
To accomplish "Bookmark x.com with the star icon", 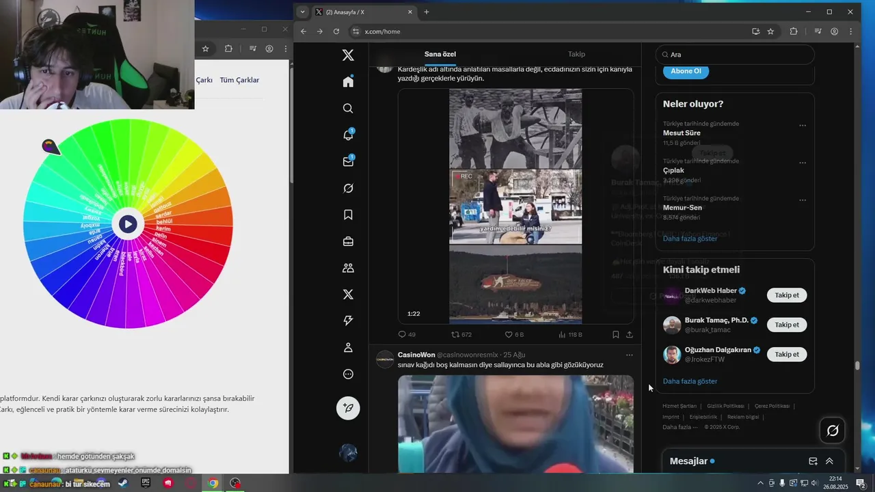I will click(770, 31).
